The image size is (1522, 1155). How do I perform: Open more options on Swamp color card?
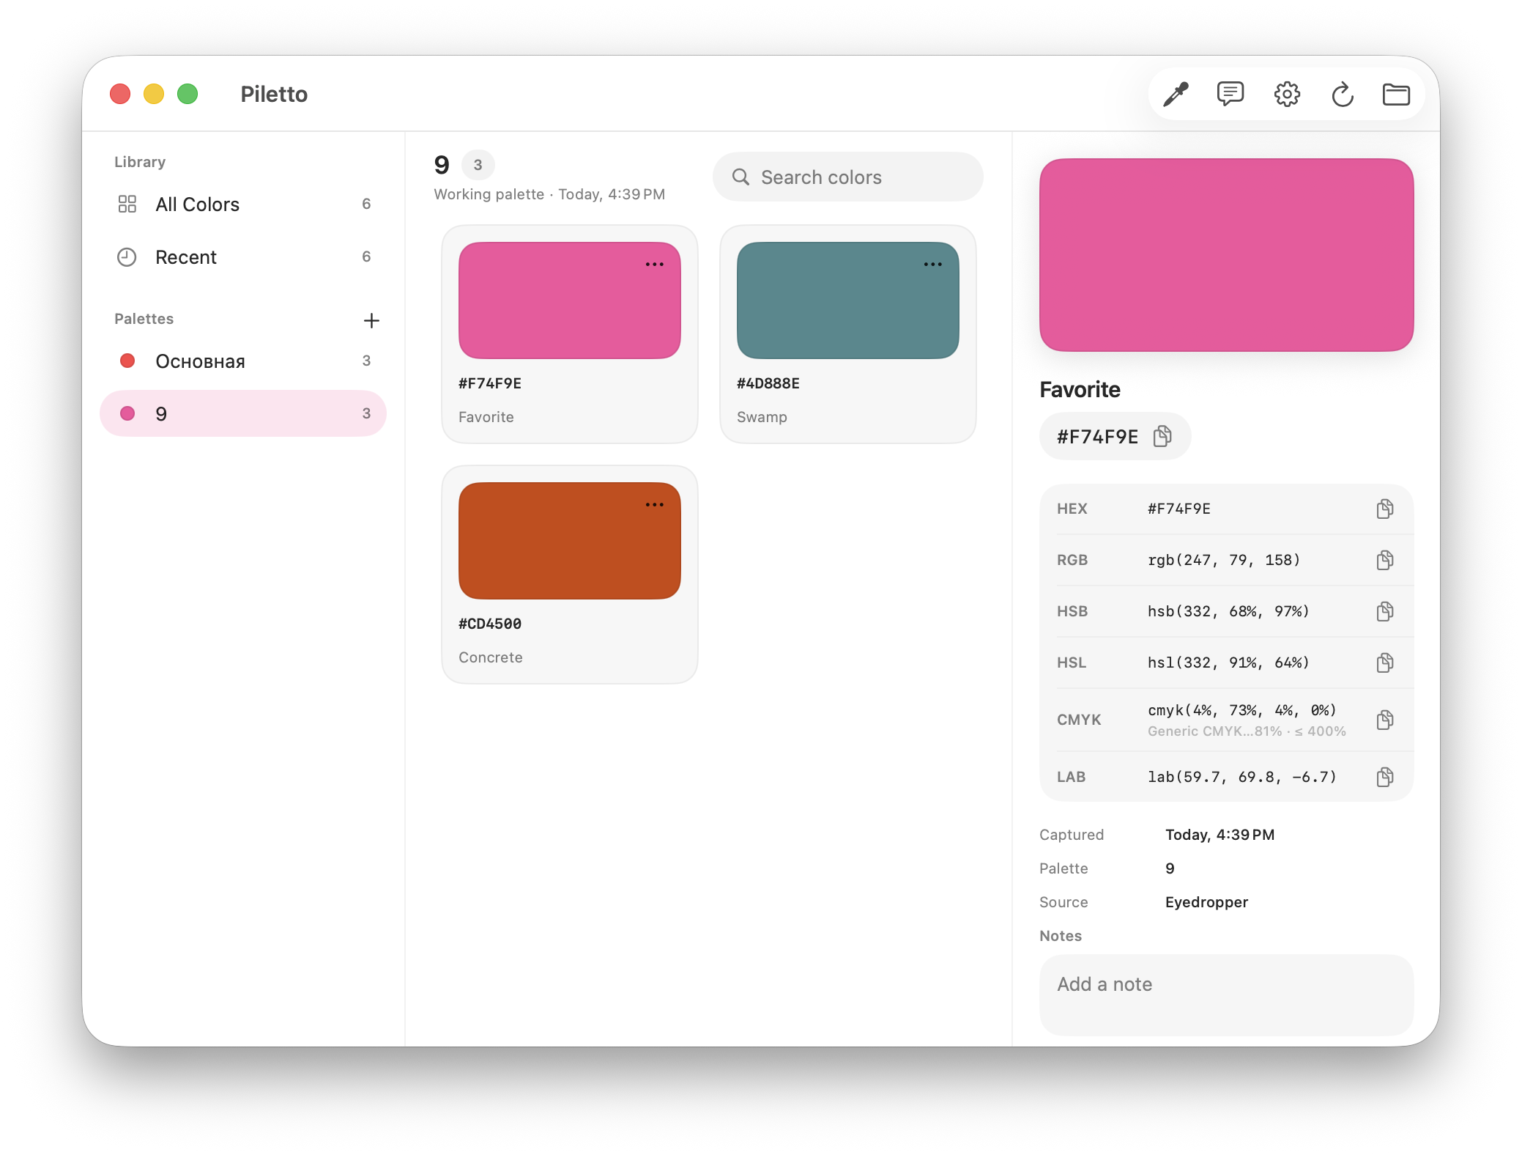pos(933,265)
